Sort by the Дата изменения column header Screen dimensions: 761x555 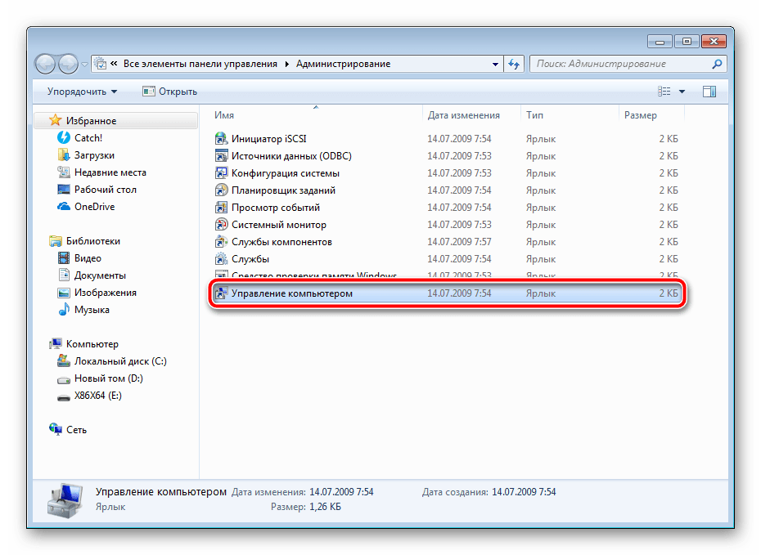(471, 115)
